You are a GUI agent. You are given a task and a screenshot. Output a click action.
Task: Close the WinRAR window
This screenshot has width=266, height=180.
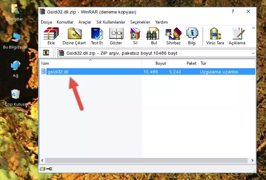click(248, 11)
